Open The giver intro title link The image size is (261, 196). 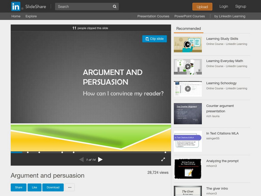[x=217, y=188]
